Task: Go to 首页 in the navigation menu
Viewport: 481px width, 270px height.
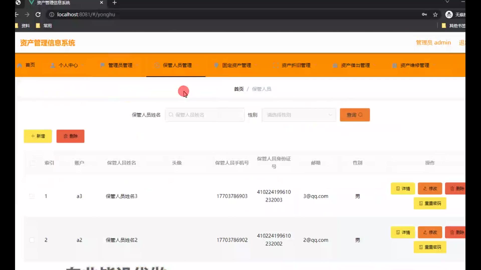Action: pyautogui.click(x=27, y=65)
